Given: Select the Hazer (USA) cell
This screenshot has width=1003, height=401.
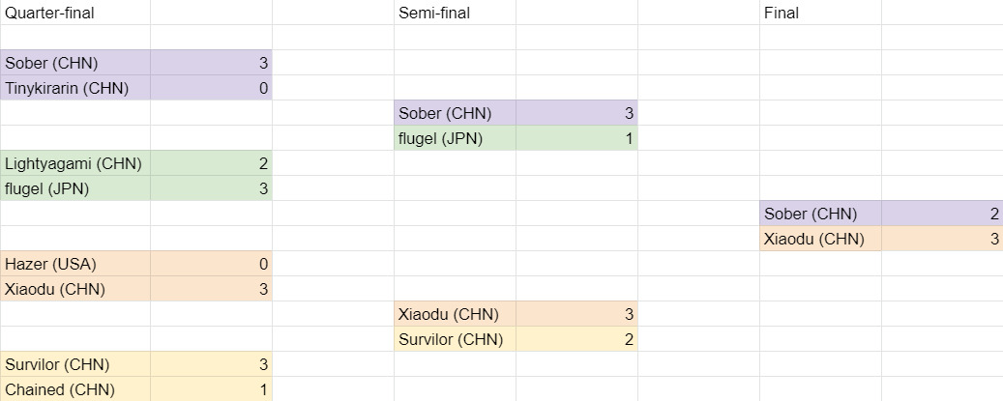Looking at the screenshot, I should (x=50, y=264).
